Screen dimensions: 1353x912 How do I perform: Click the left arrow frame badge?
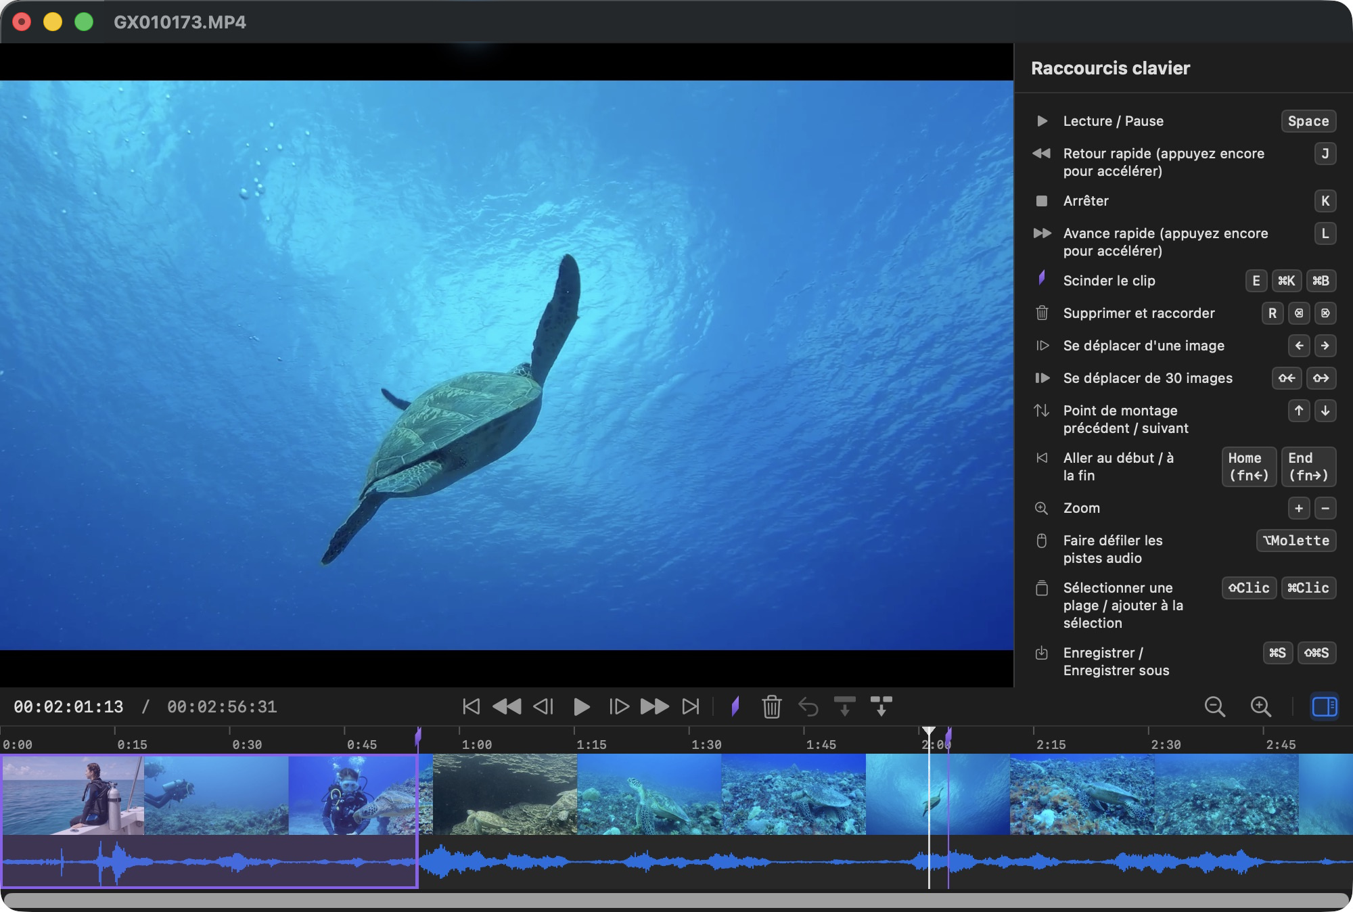point(1299,346)
